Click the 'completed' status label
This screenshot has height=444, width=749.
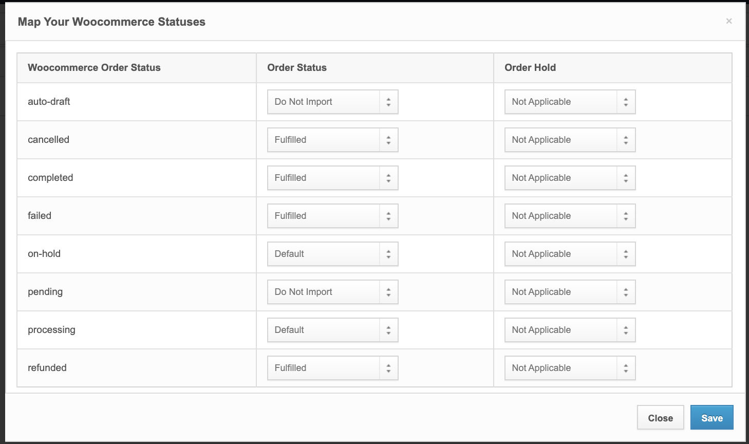pos(50,177)
